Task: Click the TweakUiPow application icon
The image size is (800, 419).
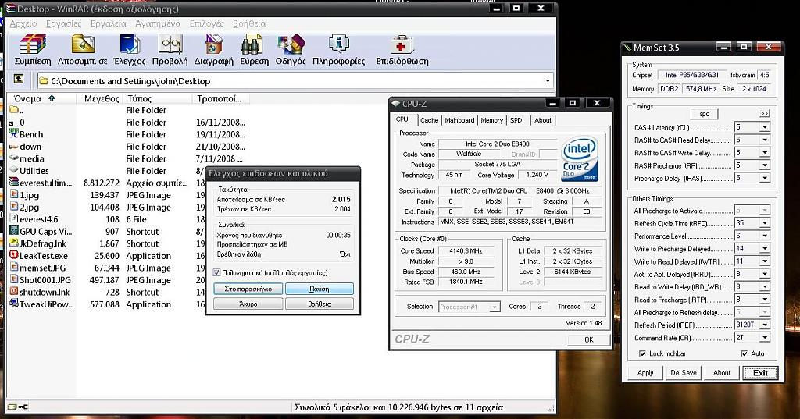Action: [x=14, y=304]
